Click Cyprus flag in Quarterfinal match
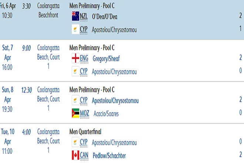 coord(75,143)
